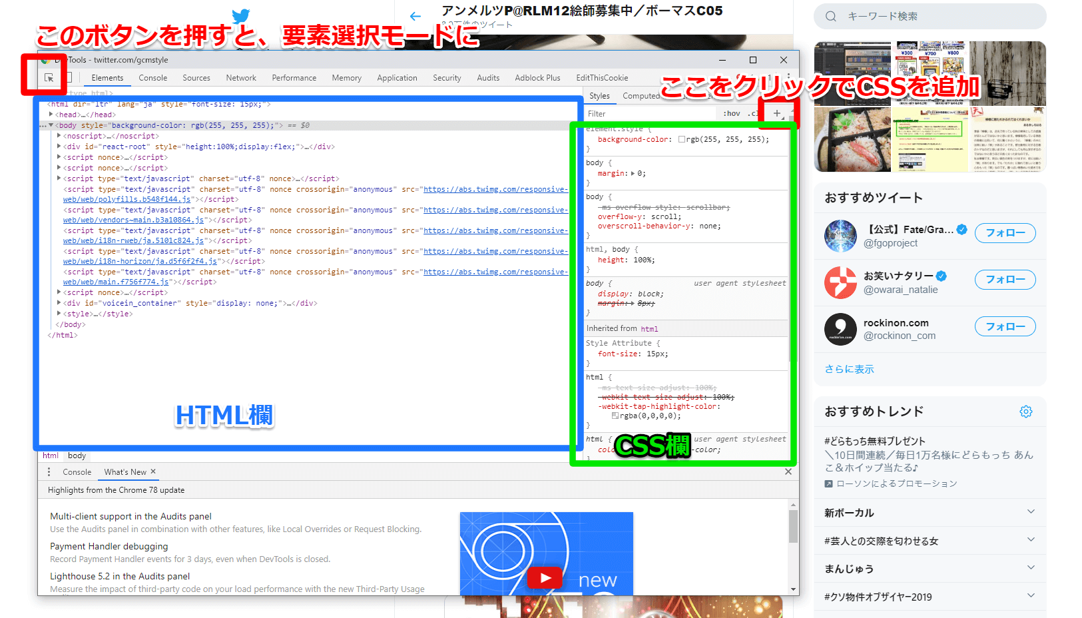The height and width of the screenshot is (618, 1082).
Task: Open the Network tab
Action: click(x=241, y=78)
